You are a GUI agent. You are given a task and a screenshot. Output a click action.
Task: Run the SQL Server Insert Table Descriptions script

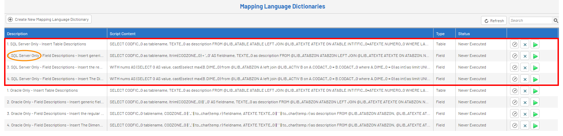pyautogui.click(x=535, y=44)
